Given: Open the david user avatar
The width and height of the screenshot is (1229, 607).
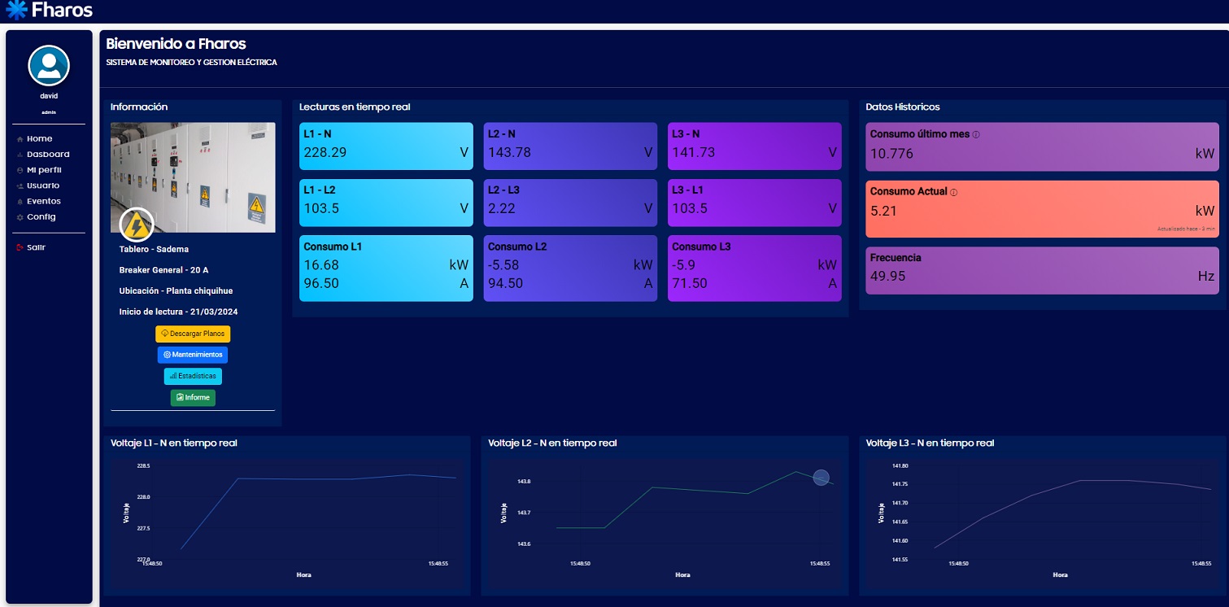Looking at the screenshot, I should (x=49, y=66).
